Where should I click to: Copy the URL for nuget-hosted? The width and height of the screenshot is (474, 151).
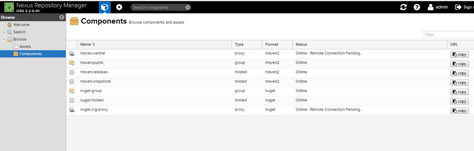coord(459,101)
